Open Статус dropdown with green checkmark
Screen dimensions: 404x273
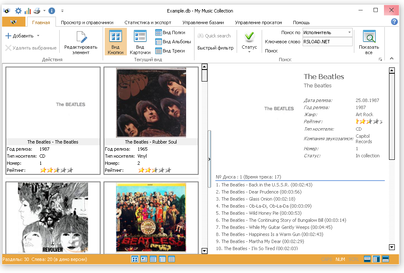pos(249,42)
